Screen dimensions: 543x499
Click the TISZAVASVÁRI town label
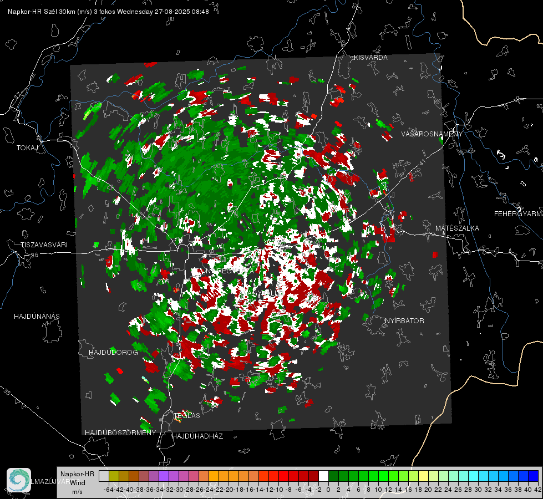tap(44, 245)
